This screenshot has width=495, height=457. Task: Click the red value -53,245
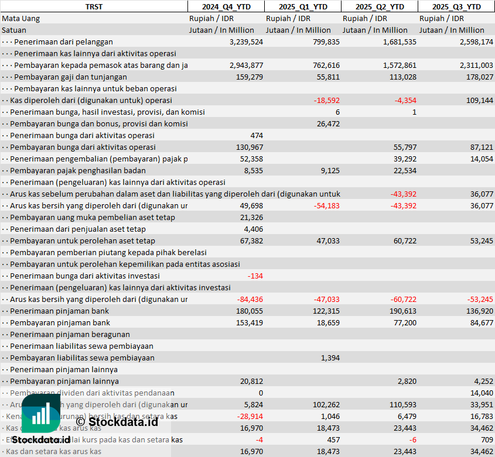[x=480, y=300]
